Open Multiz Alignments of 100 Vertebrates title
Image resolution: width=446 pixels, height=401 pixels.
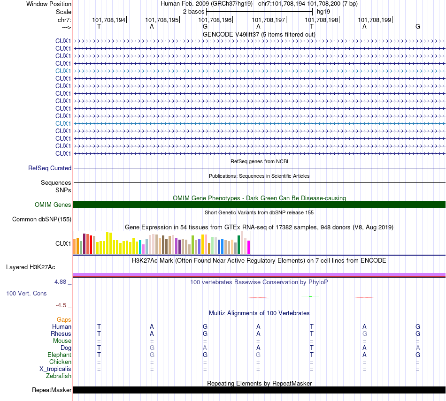point(259,313)
